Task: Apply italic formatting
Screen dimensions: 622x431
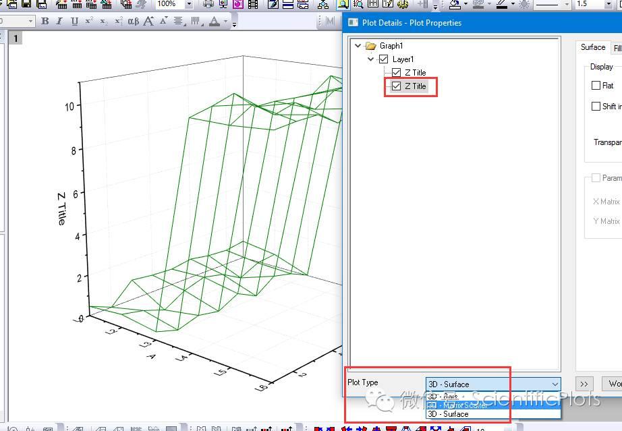Action: point(59,21)
